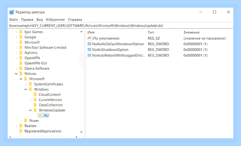Click the Значение column header
Viewport: 241px width, 146px height.
tap(191, 32)
